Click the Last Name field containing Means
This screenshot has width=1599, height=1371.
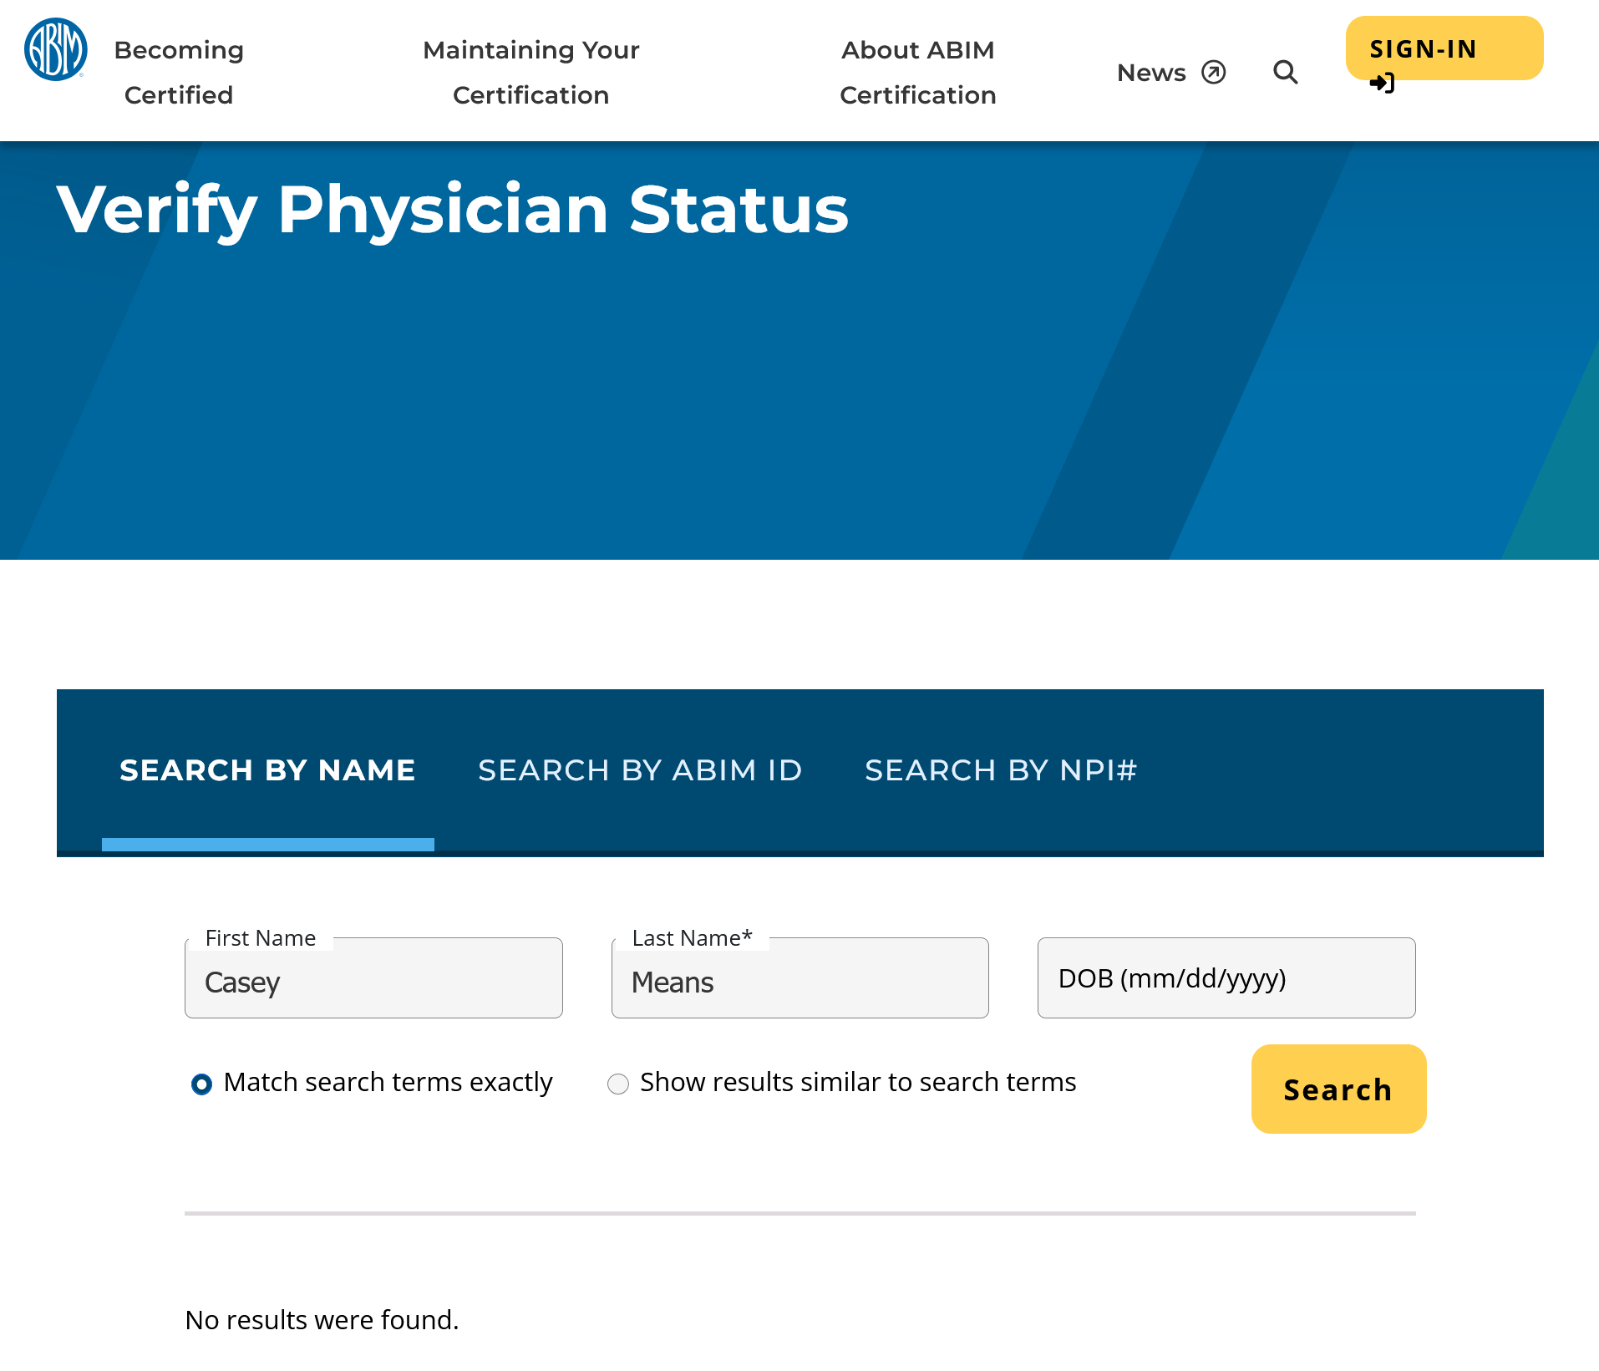799,982
